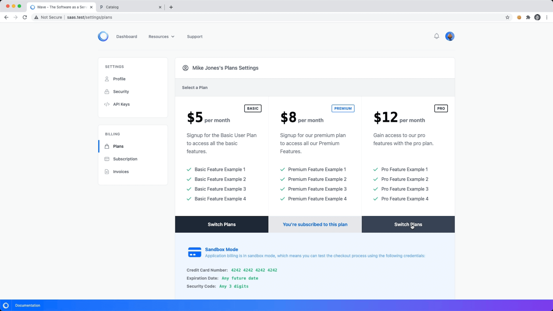The width and height of the screenshot is (553, 311).
Task: Click "Any 3 digits" security code text
Action: 234,286
